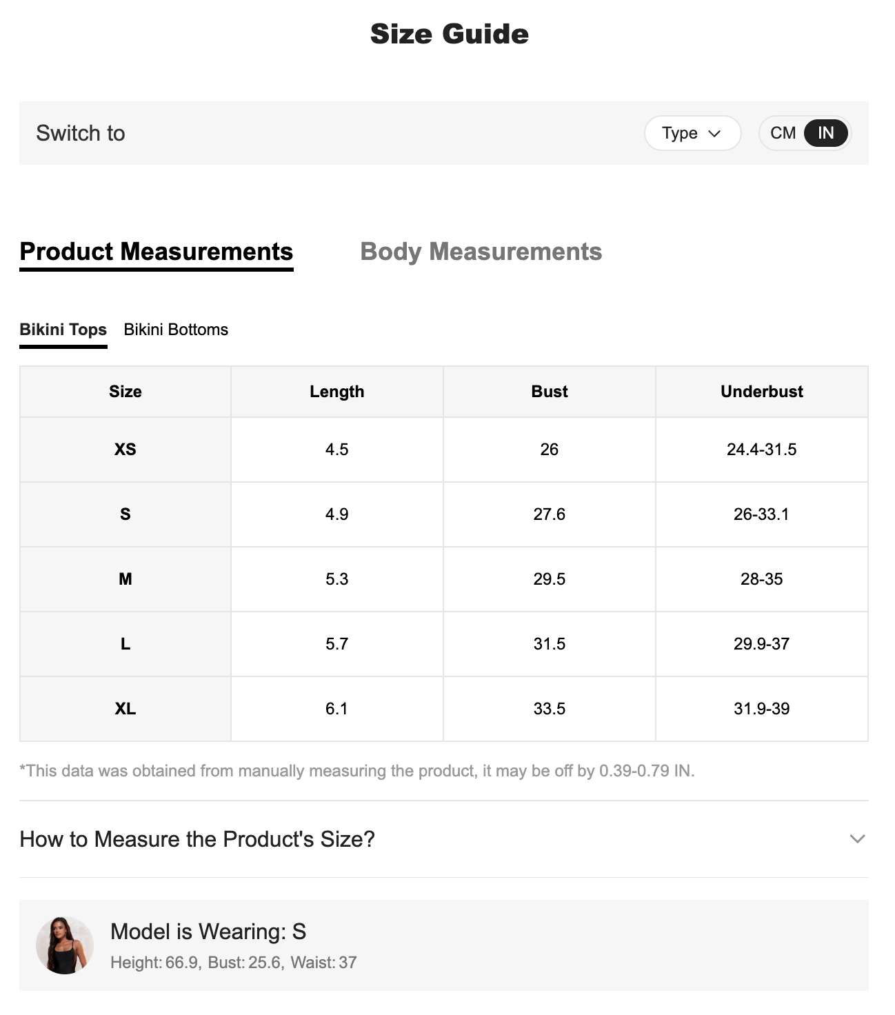Image resolution: width=895 pixels, height=1015 pixels.
Task: Click the chevron beside How to Measure
Action: point(857,839)
